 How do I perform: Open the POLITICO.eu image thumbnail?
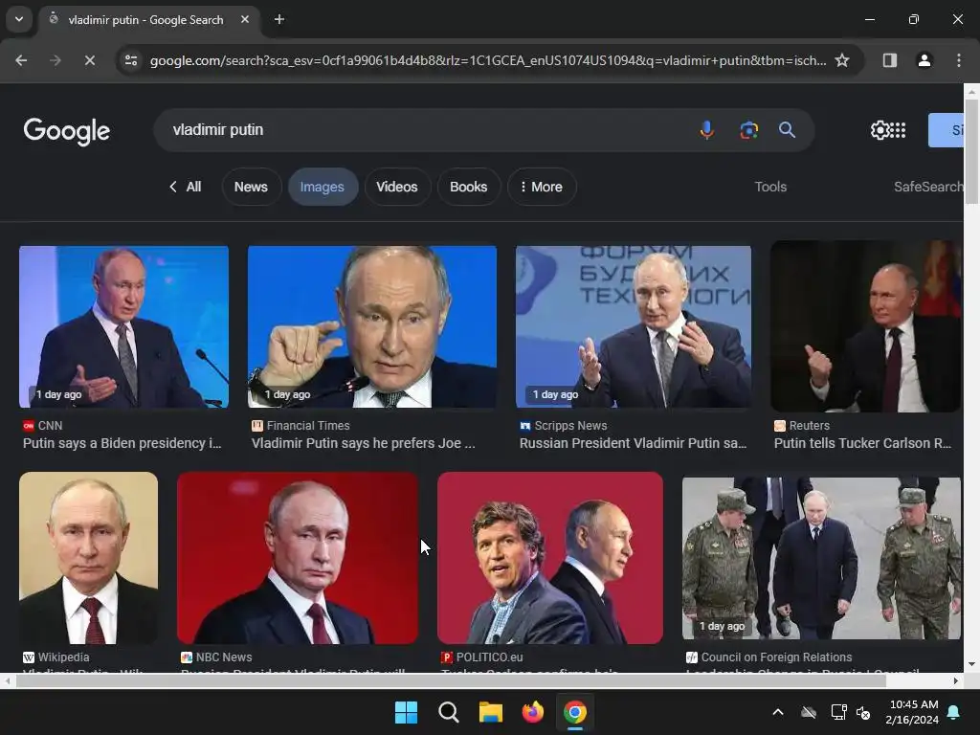(x=550, y=558)
